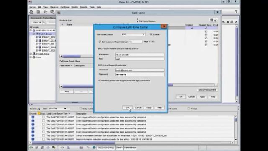This screenshot has height=151, width=268.
Task: Click the application icon in Call Home title bar
Action: [x=59, y=13]
